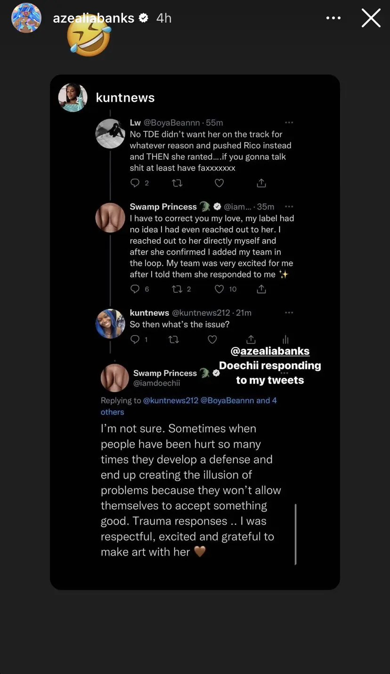Screen dimensions: 390x674
Task: Share Lw's tweet using the upload icon
Action: coord(261,183)
